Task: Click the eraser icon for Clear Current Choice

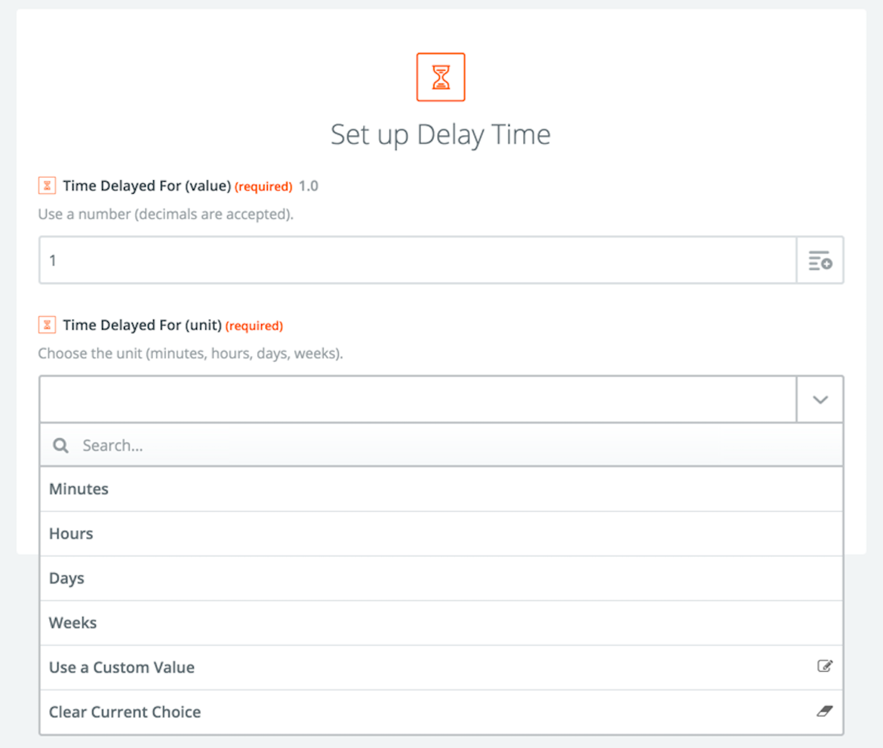Action: click(824, 711)
